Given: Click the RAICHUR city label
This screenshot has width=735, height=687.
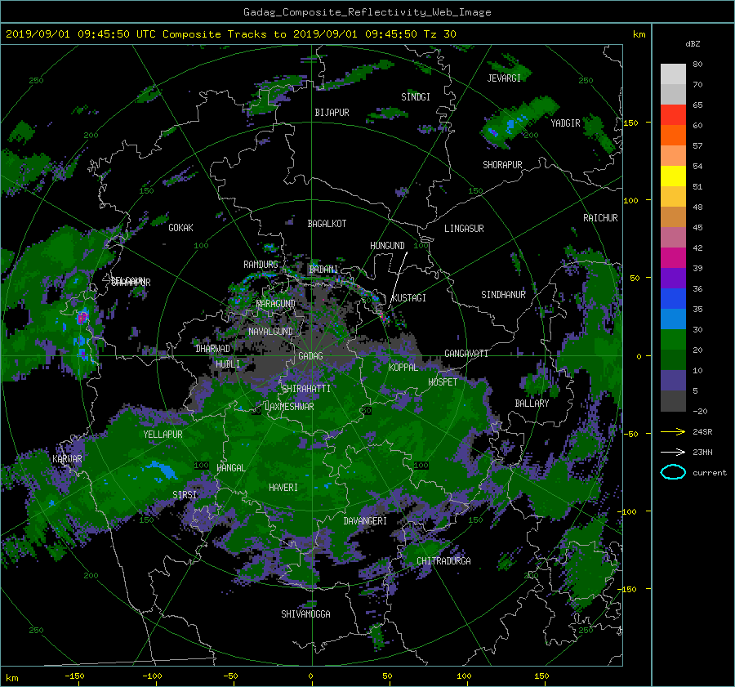Looking at the screenshot, I should point(600,218).
